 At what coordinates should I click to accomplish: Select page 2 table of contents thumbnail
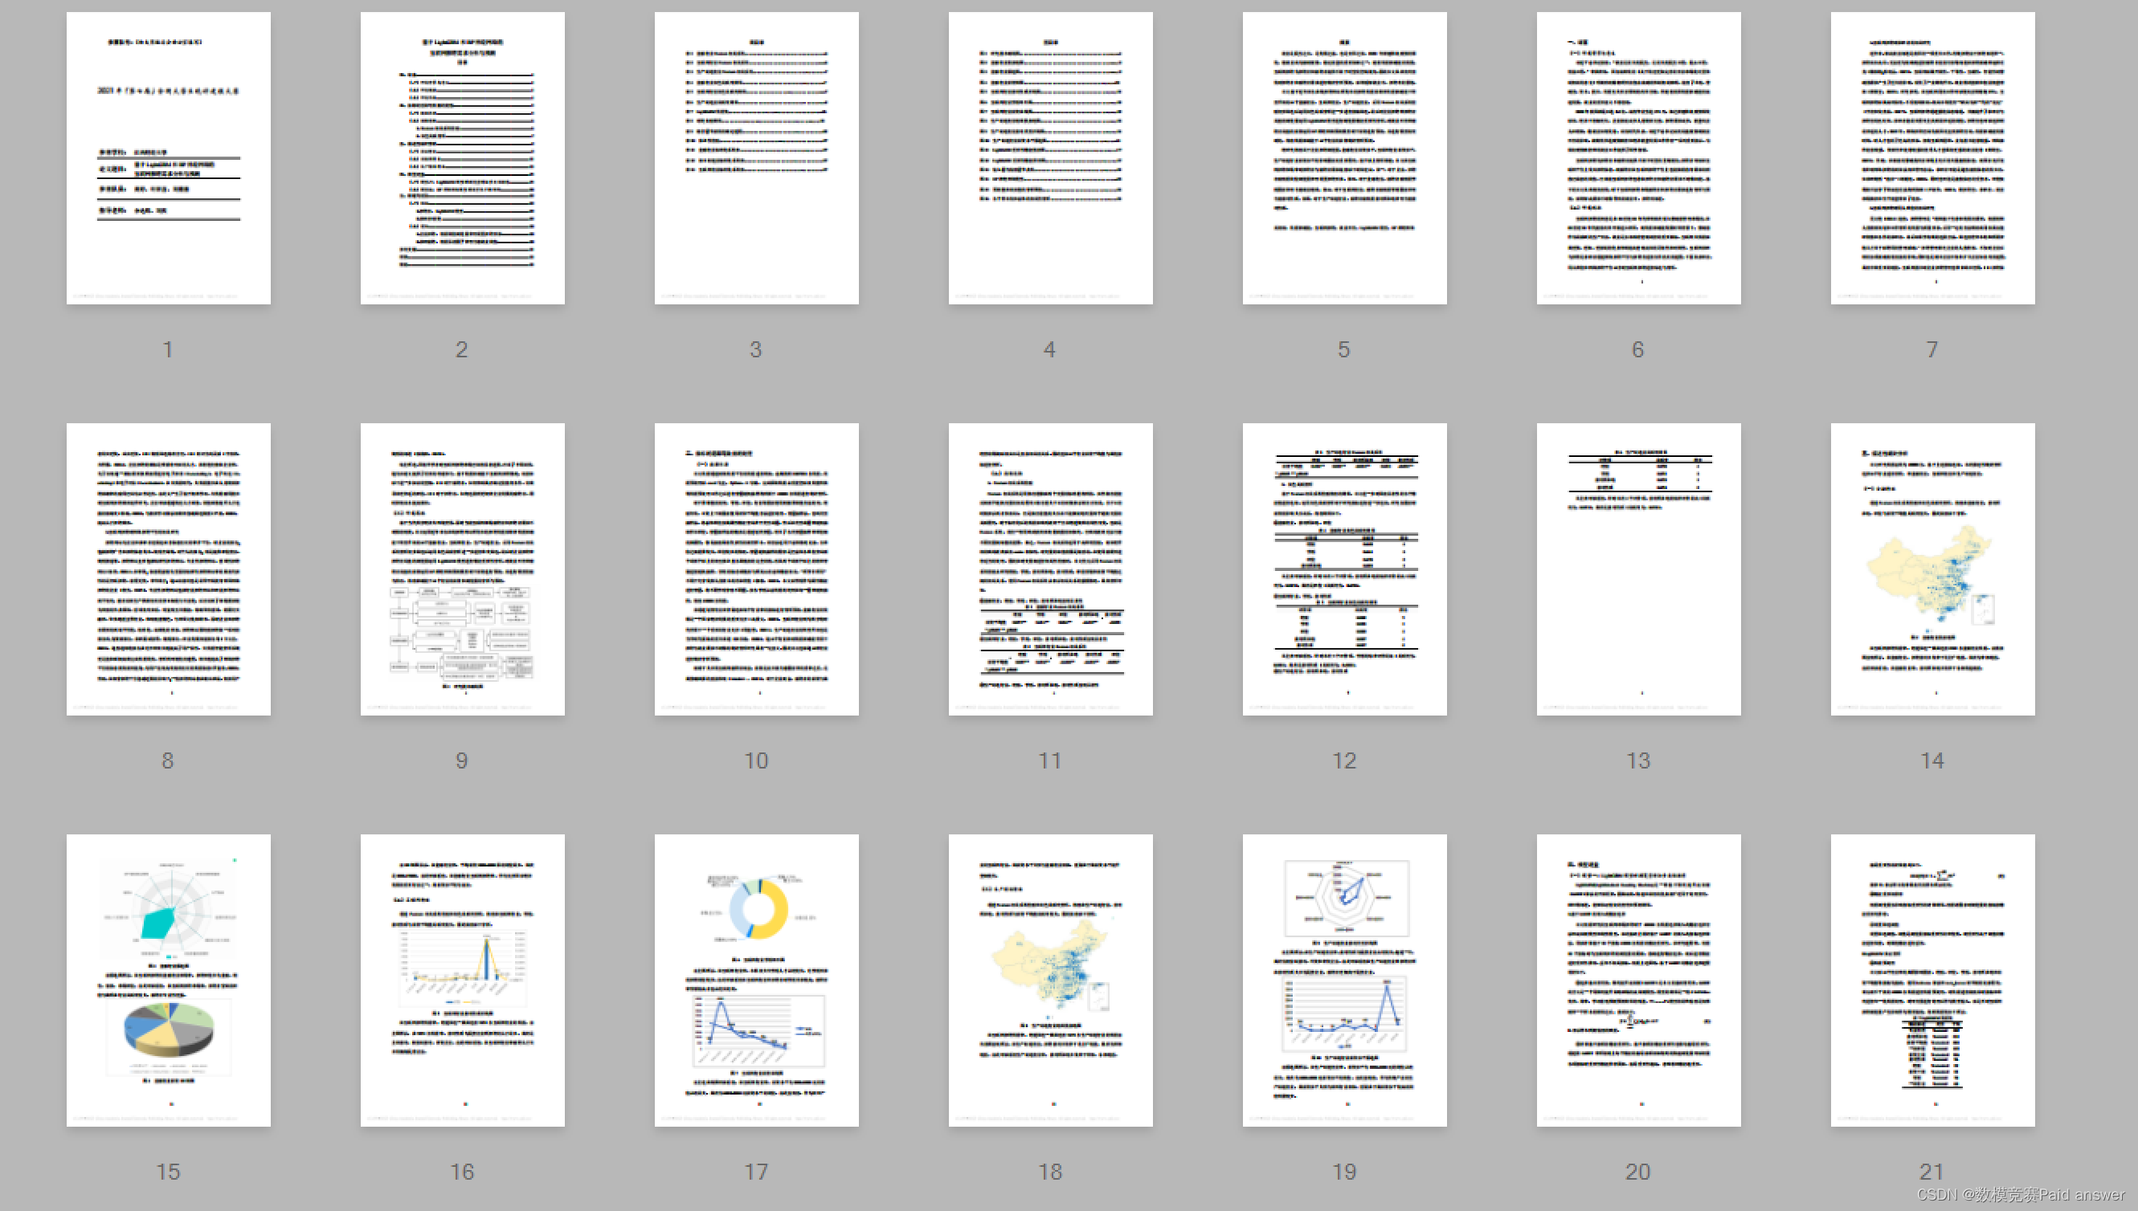coord(463,158)
